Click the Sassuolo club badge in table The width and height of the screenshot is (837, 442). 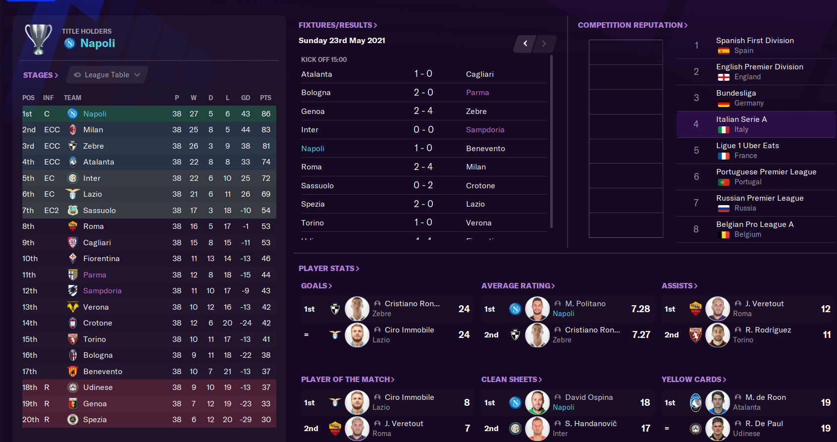[x=73, y=210]
